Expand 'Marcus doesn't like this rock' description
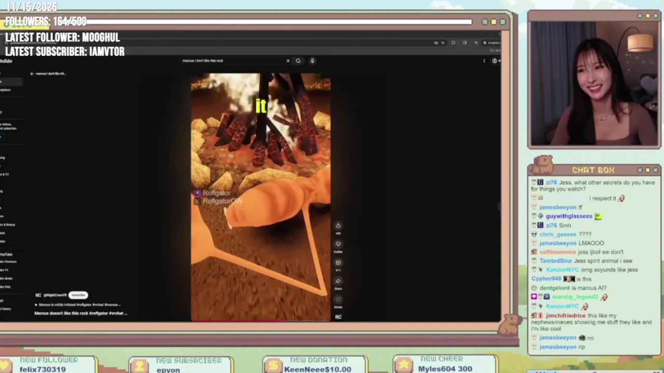Viewport: 664px width, 373px height. tap(80, 313)
